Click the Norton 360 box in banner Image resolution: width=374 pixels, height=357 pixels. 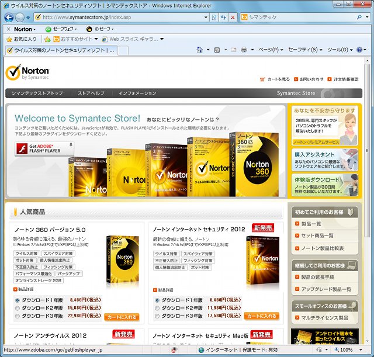point(254,165)
